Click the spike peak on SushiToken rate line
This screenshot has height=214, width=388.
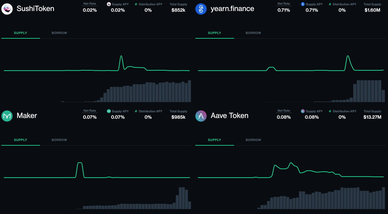121,56
